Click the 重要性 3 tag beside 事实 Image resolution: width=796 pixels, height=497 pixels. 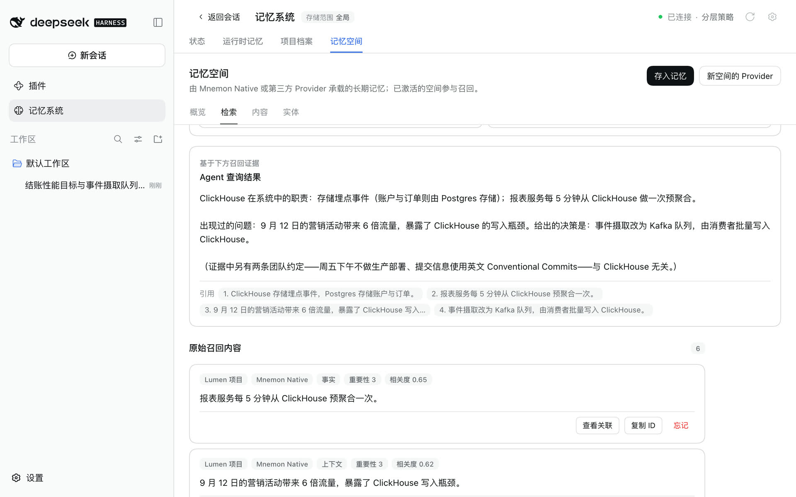(362, 380)
